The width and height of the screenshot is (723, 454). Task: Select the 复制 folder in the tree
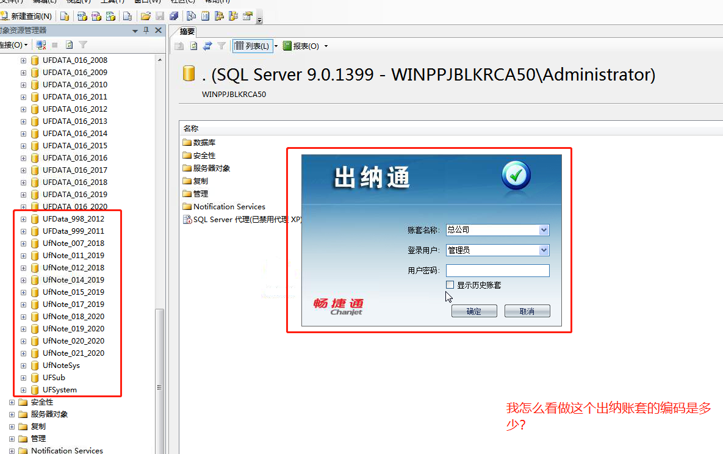tap(38, 427)
